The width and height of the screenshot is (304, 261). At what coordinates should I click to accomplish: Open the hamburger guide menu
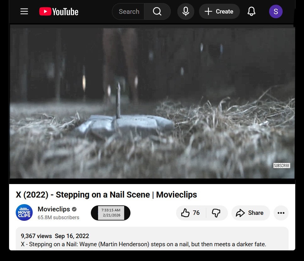24,12
